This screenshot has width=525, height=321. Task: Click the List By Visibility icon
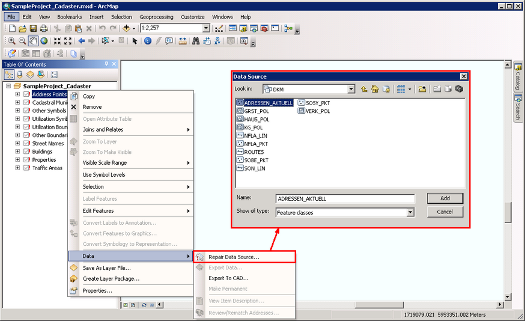[x=30, y=75]
